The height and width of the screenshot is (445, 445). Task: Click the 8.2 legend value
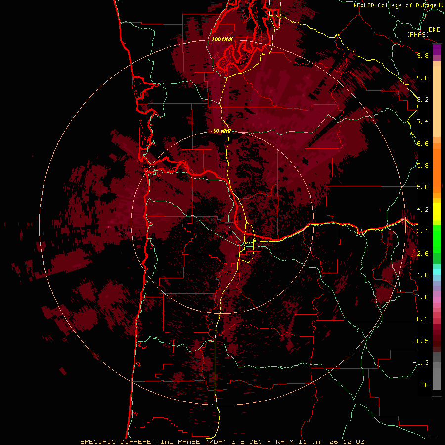click(x=423, y=99)
